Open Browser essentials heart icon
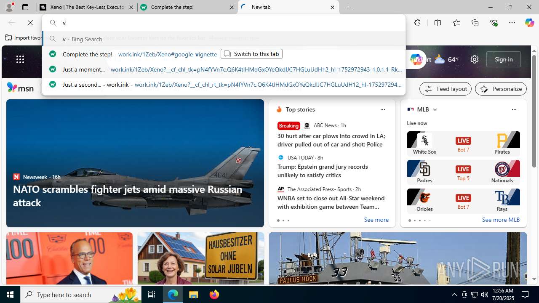 pos(494,23)
